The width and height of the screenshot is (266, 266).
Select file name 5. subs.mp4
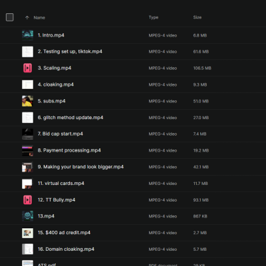click(x=52, y=101)
